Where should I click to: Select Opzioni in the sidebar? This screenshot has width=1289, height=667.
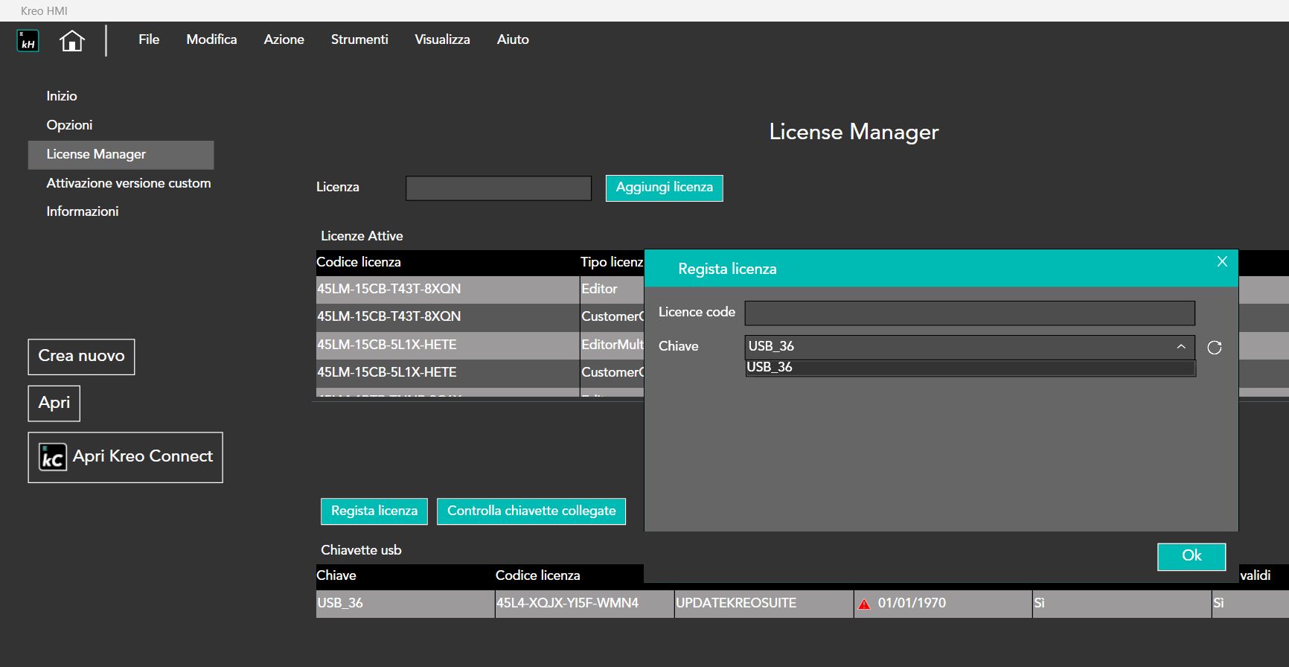point(69,125)
